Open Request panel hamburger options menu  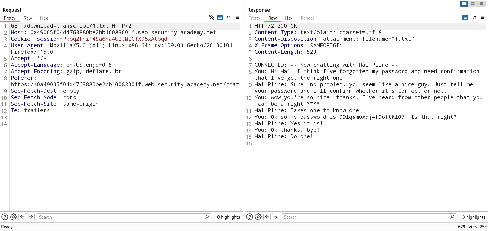[237, 17]
